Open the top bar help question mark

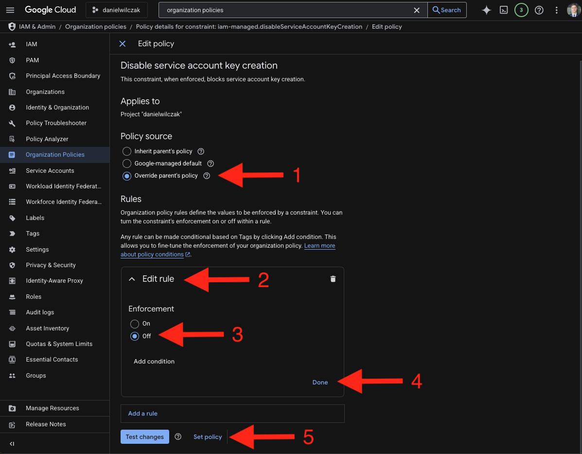click(x=539, y=10)
